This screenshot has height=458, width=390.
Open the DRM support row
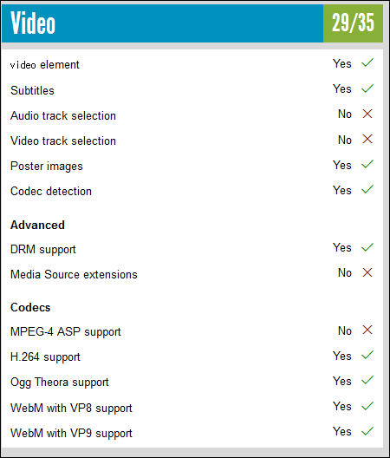pyautogui.click(x=192, y=249)
